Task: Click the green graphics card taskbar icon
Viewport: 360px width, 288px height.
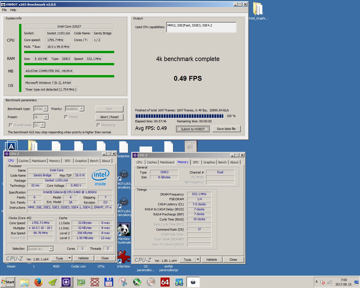Action: pos(81,282)
